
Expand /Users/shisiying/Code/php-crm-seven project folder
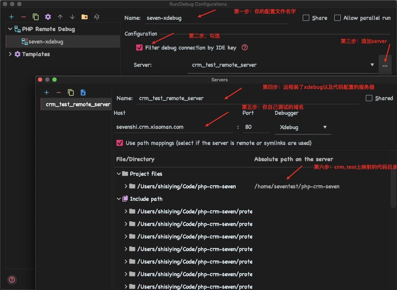coord(126,186)
